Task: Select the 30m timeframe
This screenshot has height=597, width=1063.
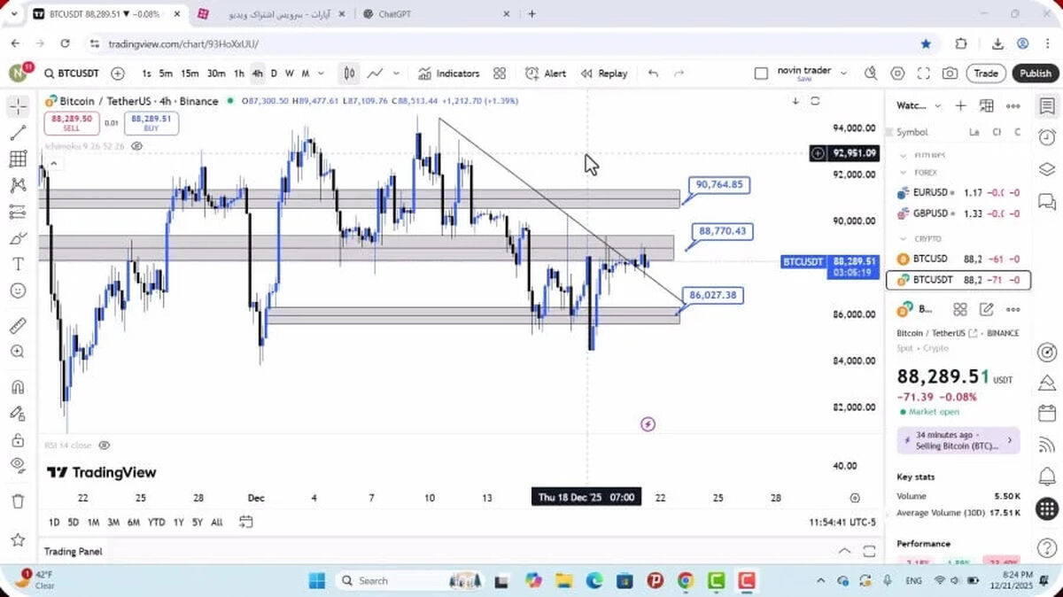Action: click(x=216, y=74)
